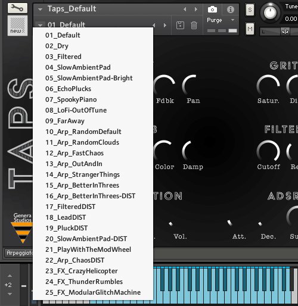Click the Satur. knob
298x306 pixels.
(268, 86)
